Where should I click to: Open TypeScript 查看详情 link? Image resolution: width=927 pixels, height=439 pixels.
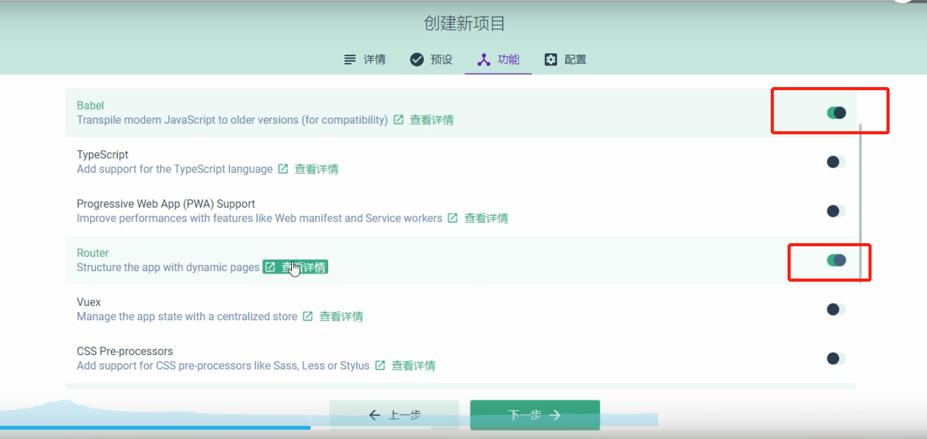pos(308,169)
